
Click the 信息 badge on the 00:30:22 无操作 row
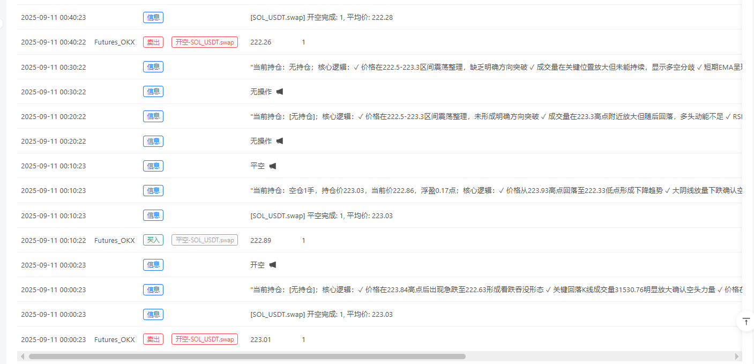153,91
